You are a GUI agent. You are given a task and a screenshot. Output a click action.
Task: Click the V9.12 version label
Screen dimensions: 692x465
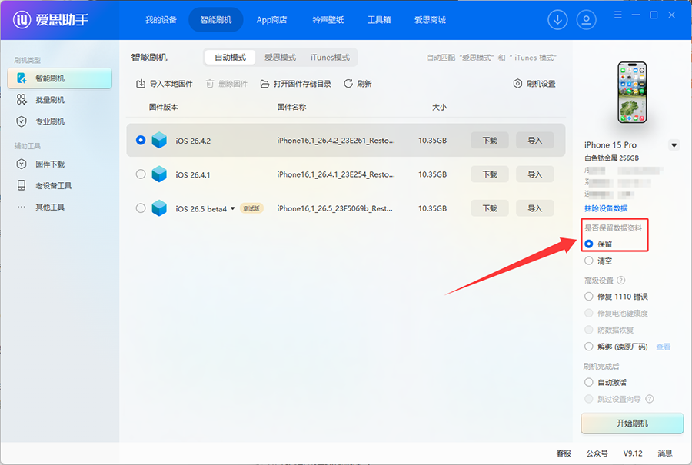point(633,453)
